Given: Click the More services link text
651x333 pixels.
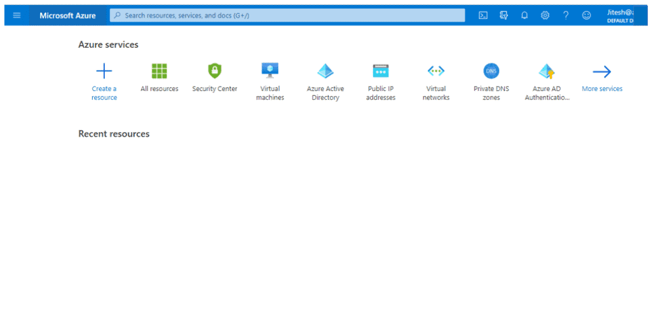Looking at the screenshot, I should [602, 88].
